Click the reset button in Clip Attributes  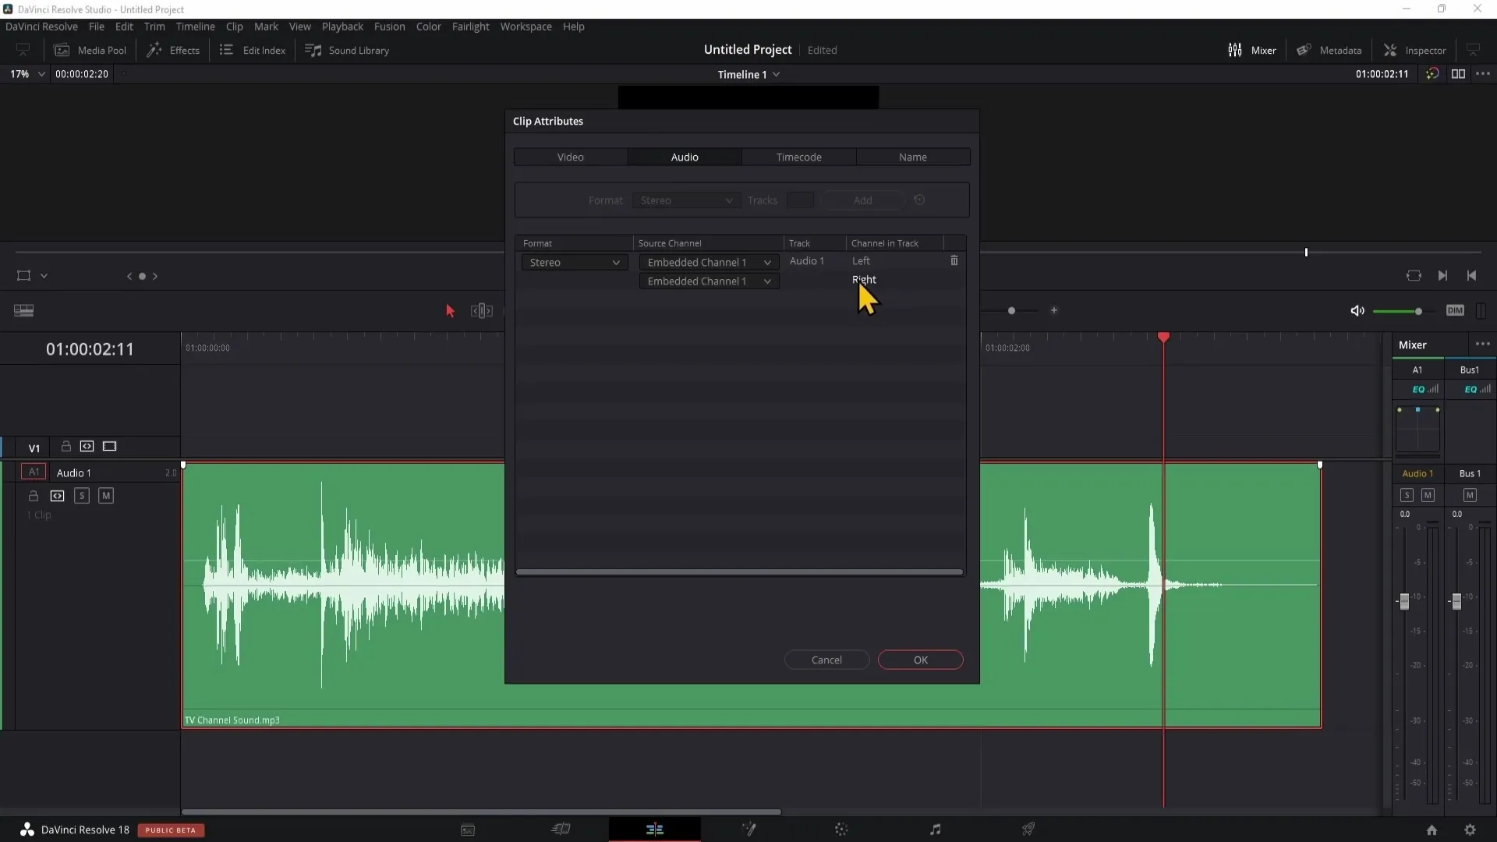[x=918, y=200]
